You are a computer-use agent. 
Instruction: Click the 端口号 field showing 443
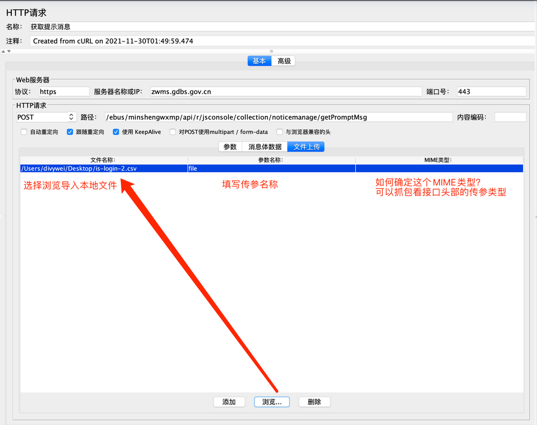click(492, 92)
